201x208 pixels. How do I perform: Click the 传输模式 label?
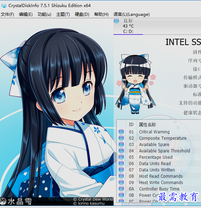(192, 77)
